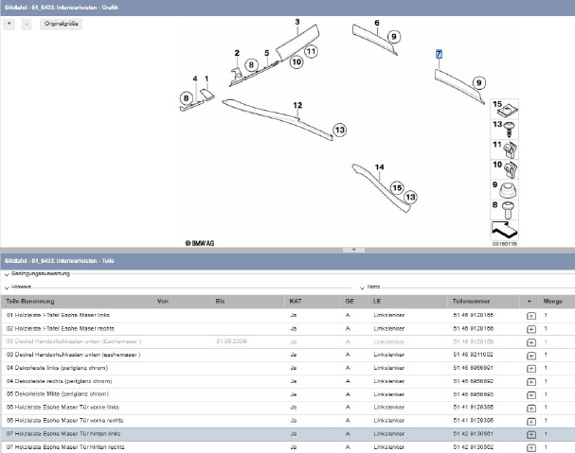Add part 02 Holzleiste rechts to list
This screenshot has height=453, width=575.
click(531, 329)
